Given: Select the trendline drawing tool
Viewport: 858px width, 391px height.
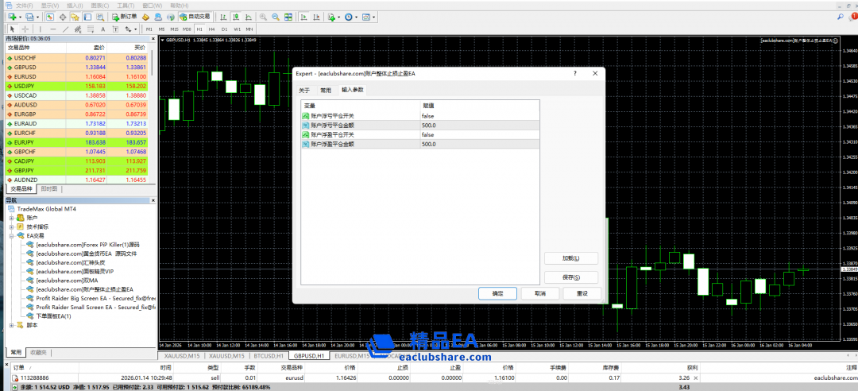Looking at the screenshot, I should coord(66,29).
